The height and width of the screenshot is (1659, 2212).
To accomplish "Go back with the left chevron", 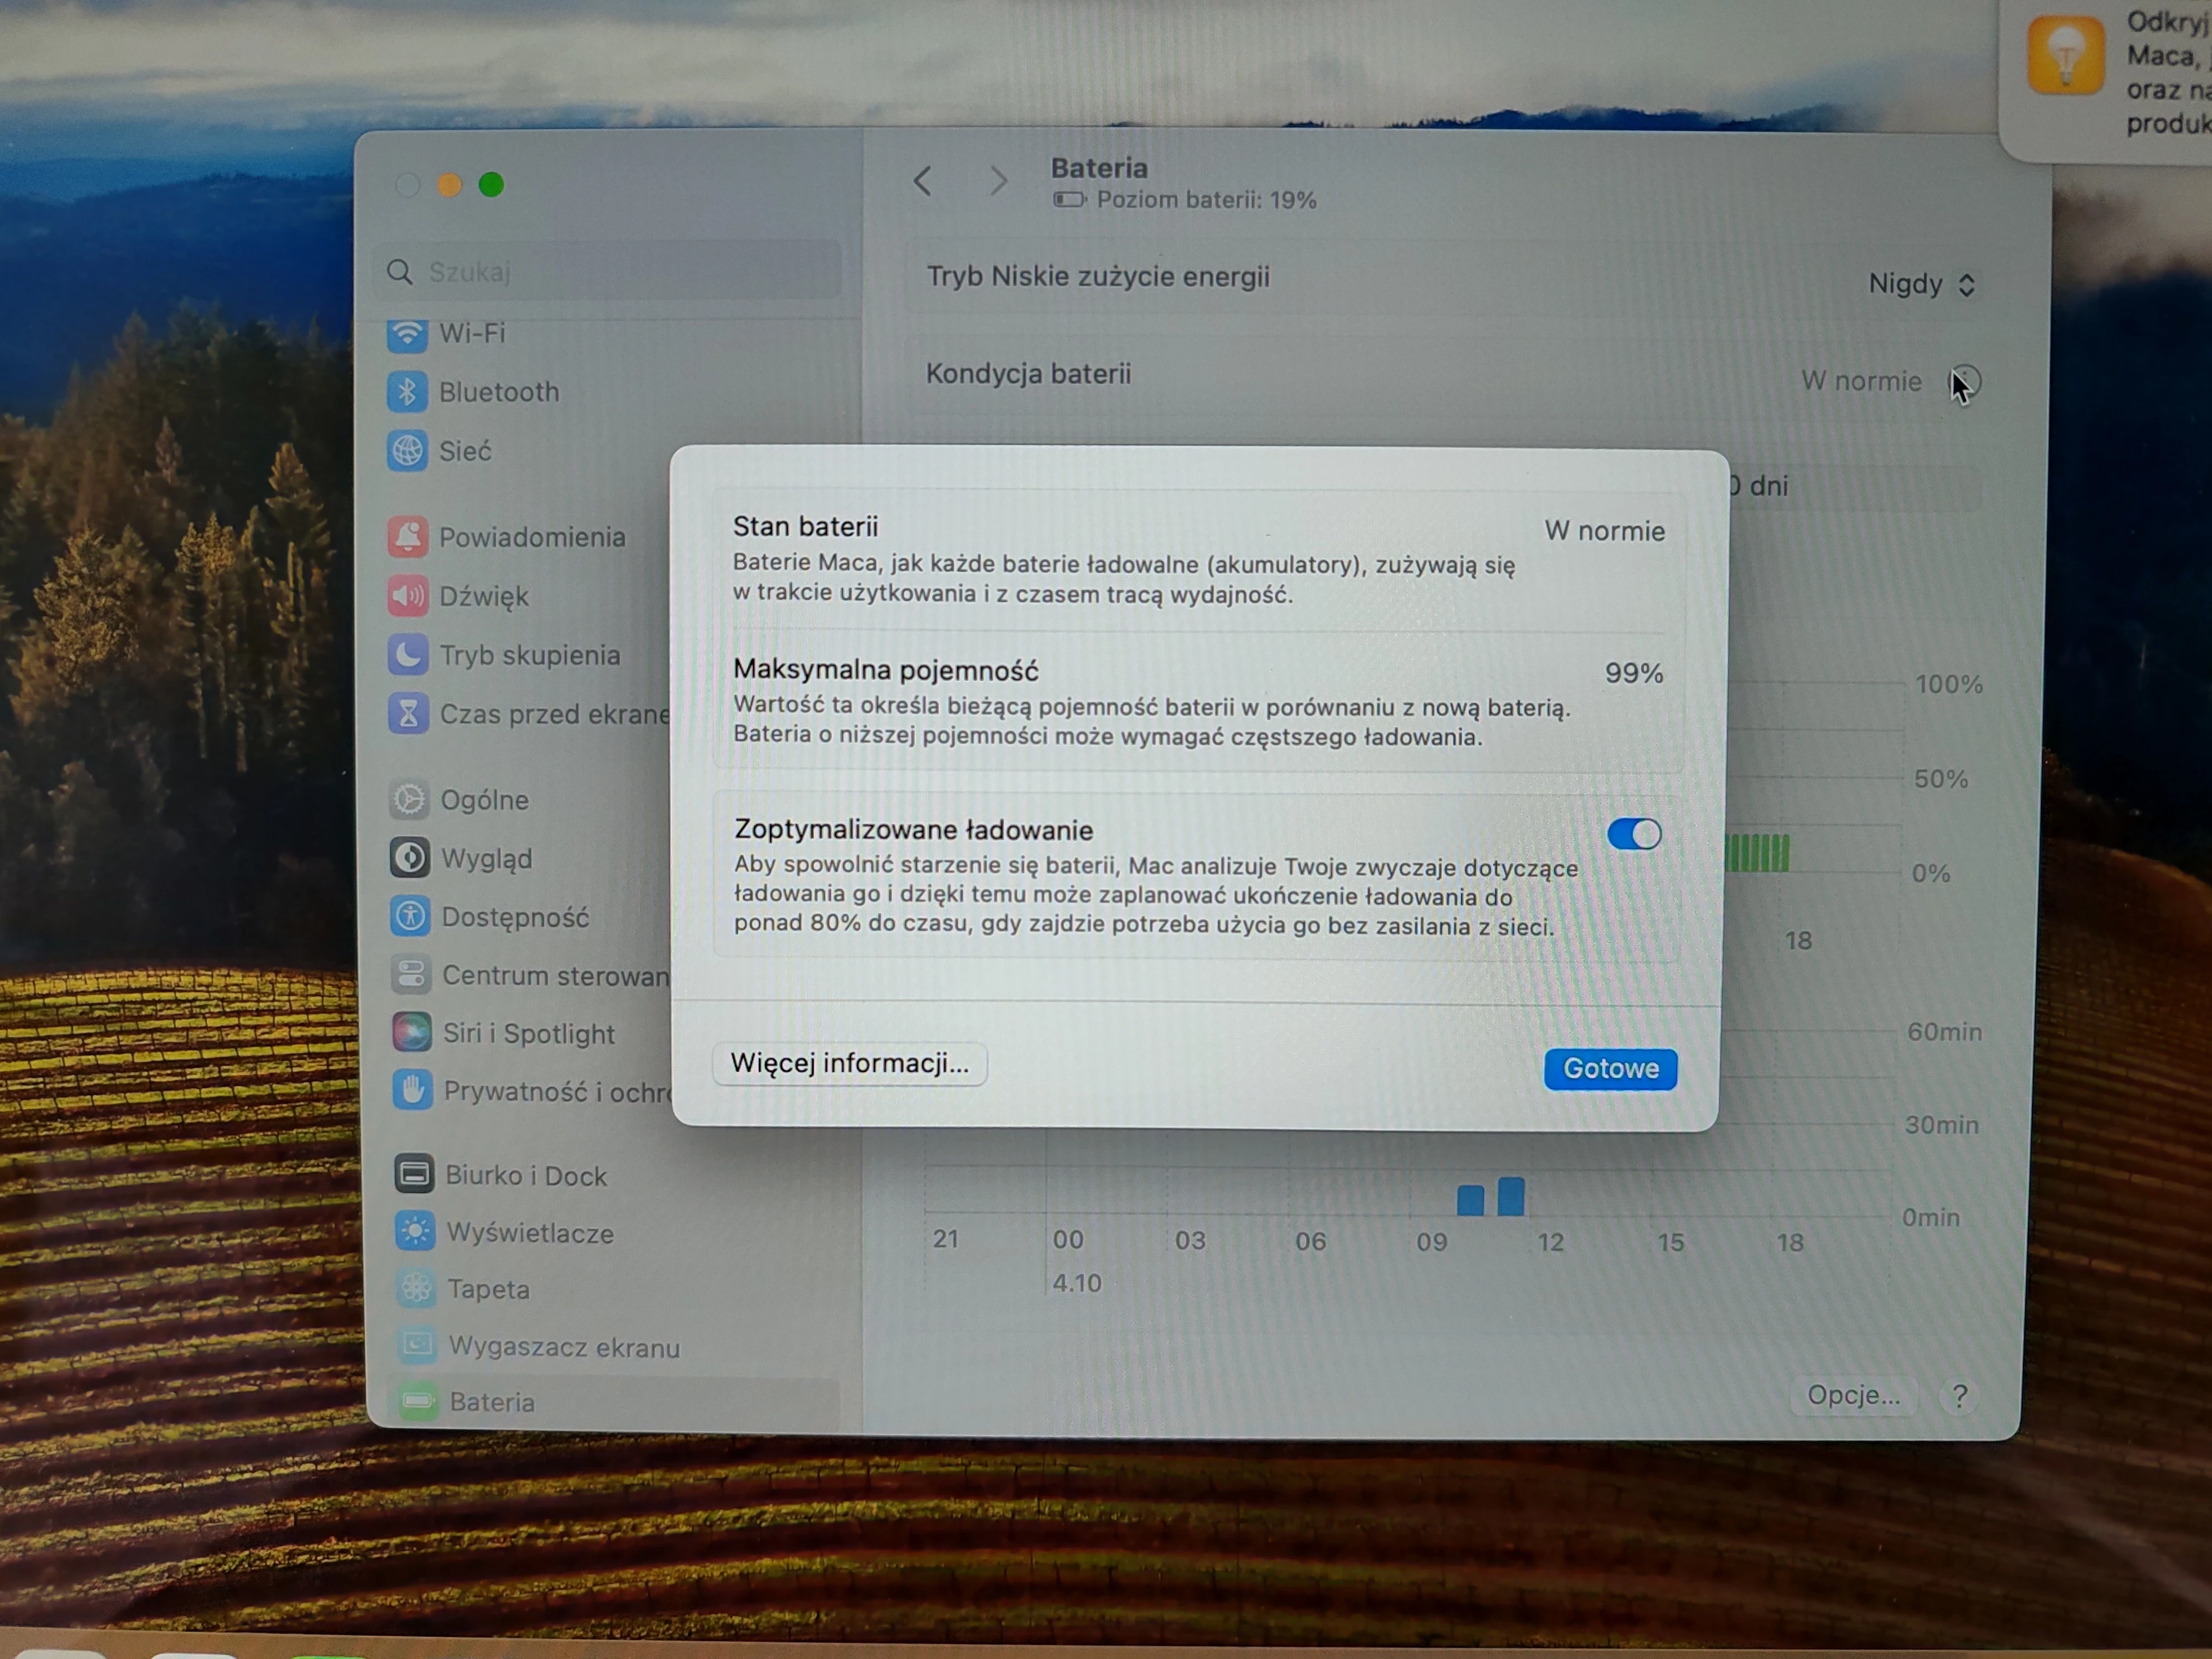I will (x=923, y=181).
